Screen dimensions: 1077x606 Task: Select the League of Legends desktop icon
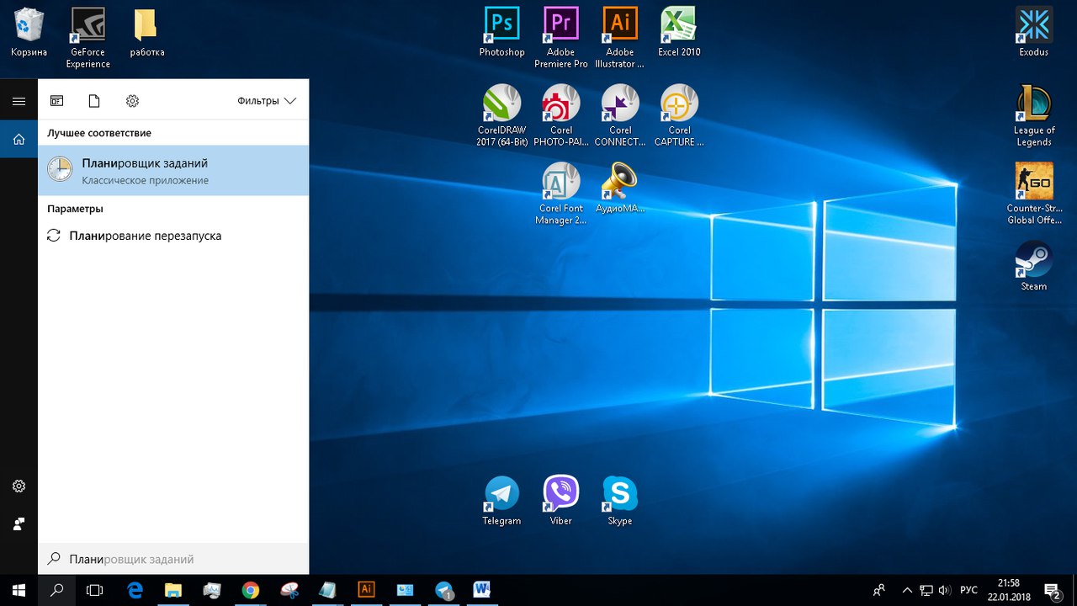[1034, 115]
